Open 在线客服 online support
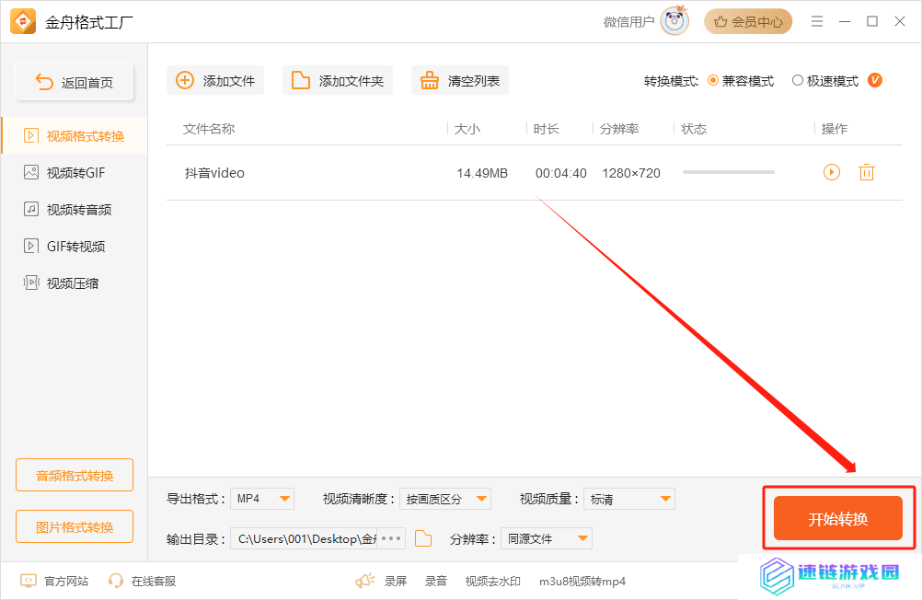Viewport: 922px width, 600px height. pos(143,582)
